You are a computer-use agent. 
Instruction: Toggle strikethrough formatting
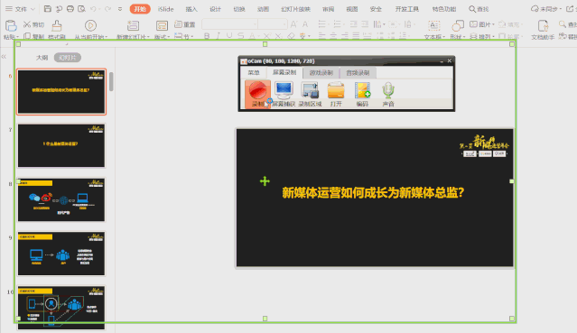click(x=241, y=36)
